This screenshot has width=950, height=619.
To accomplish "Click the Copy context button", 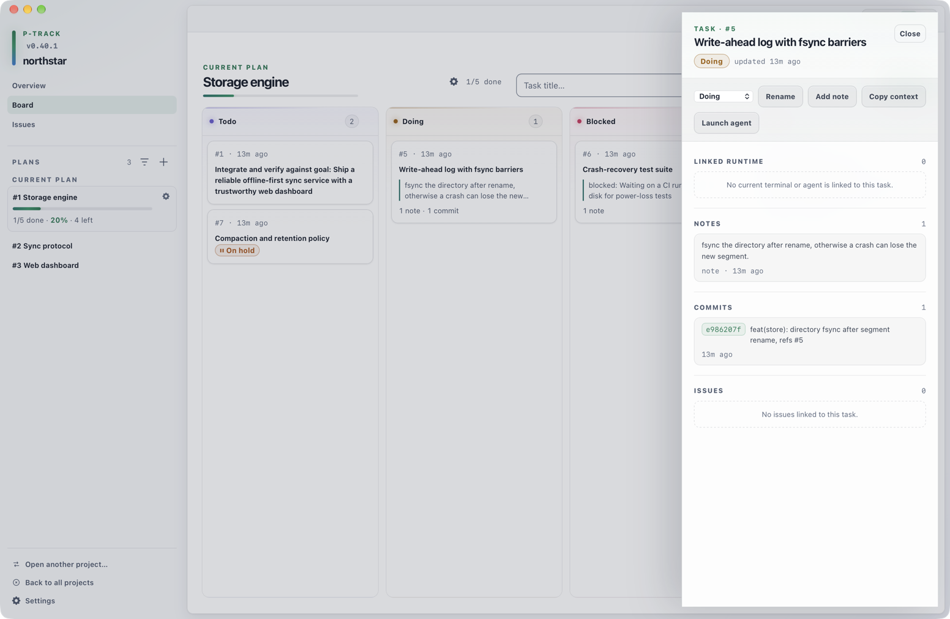I will pyautogui.click(x=893, y=96).
